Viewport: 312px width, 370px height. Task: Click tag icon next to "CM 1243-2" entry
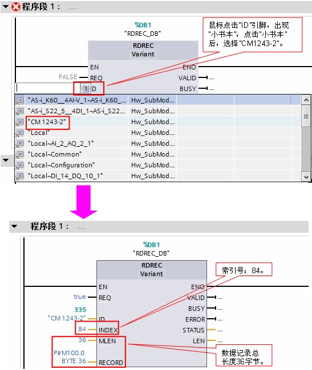[20, 122]
